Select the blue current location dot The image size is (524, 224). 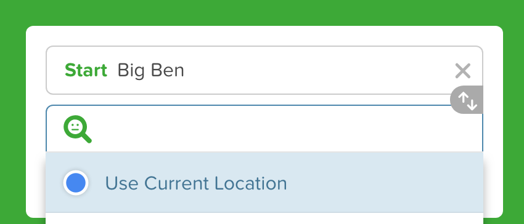76,183
